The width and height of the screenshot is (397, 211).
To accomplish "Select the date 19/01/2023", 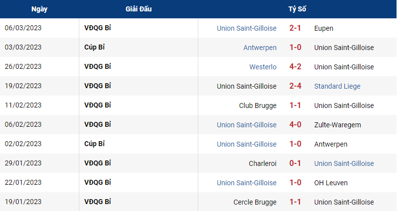I will click(x=23, y=202).
